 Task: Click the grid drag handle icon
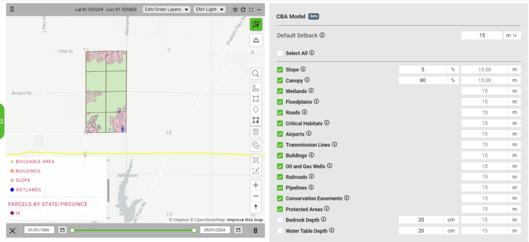pos(12,9)
